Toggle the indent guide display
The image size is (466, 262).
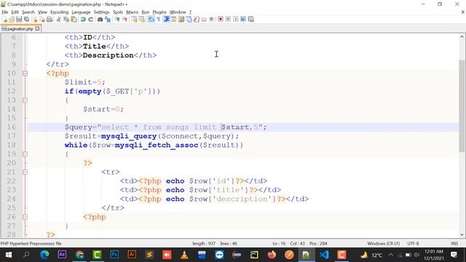coord(166,20)
